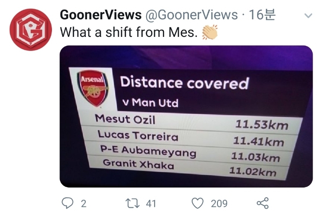Click the "What a shift from Mes." text

[x=128, y=32]
